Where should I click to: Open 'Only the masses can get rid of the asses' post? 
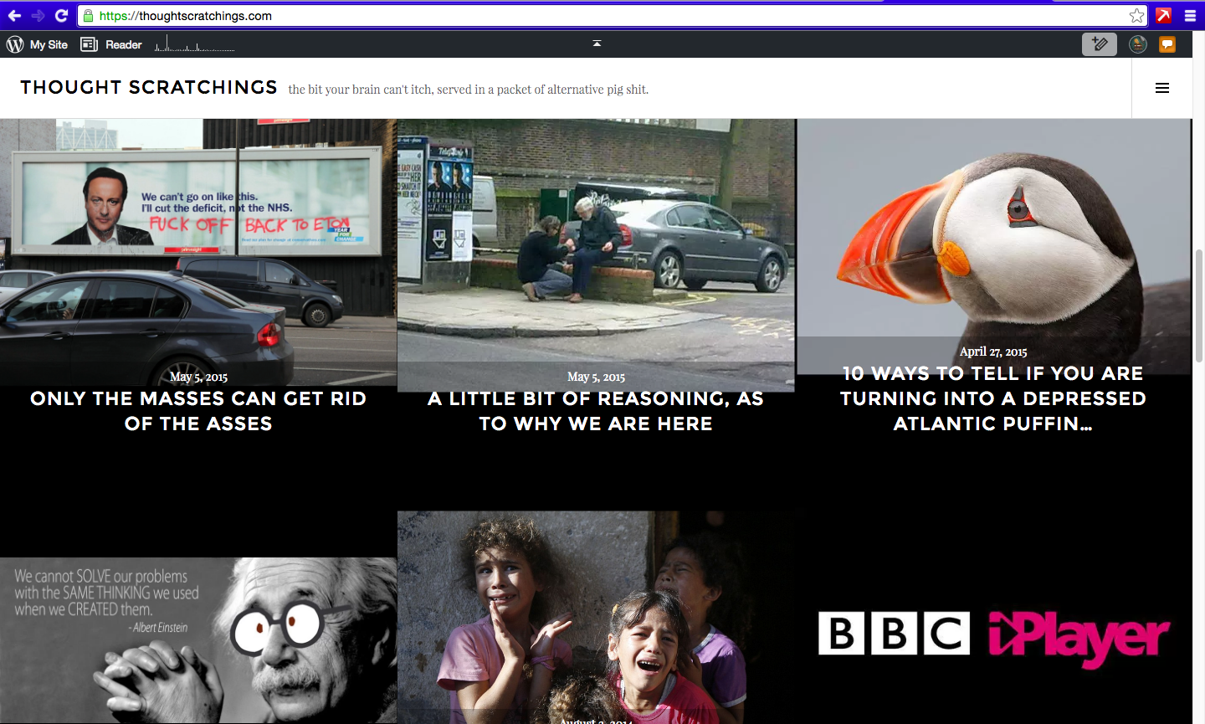point(198,411)
